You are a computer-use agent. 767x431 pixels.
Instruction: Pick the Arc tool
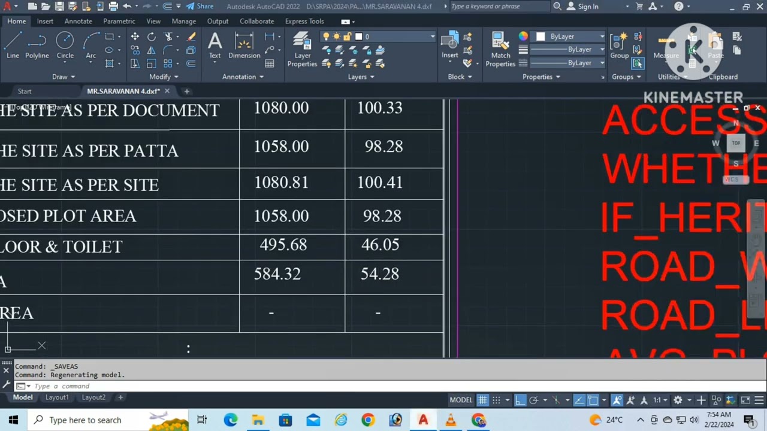click(x=90, y=45)
